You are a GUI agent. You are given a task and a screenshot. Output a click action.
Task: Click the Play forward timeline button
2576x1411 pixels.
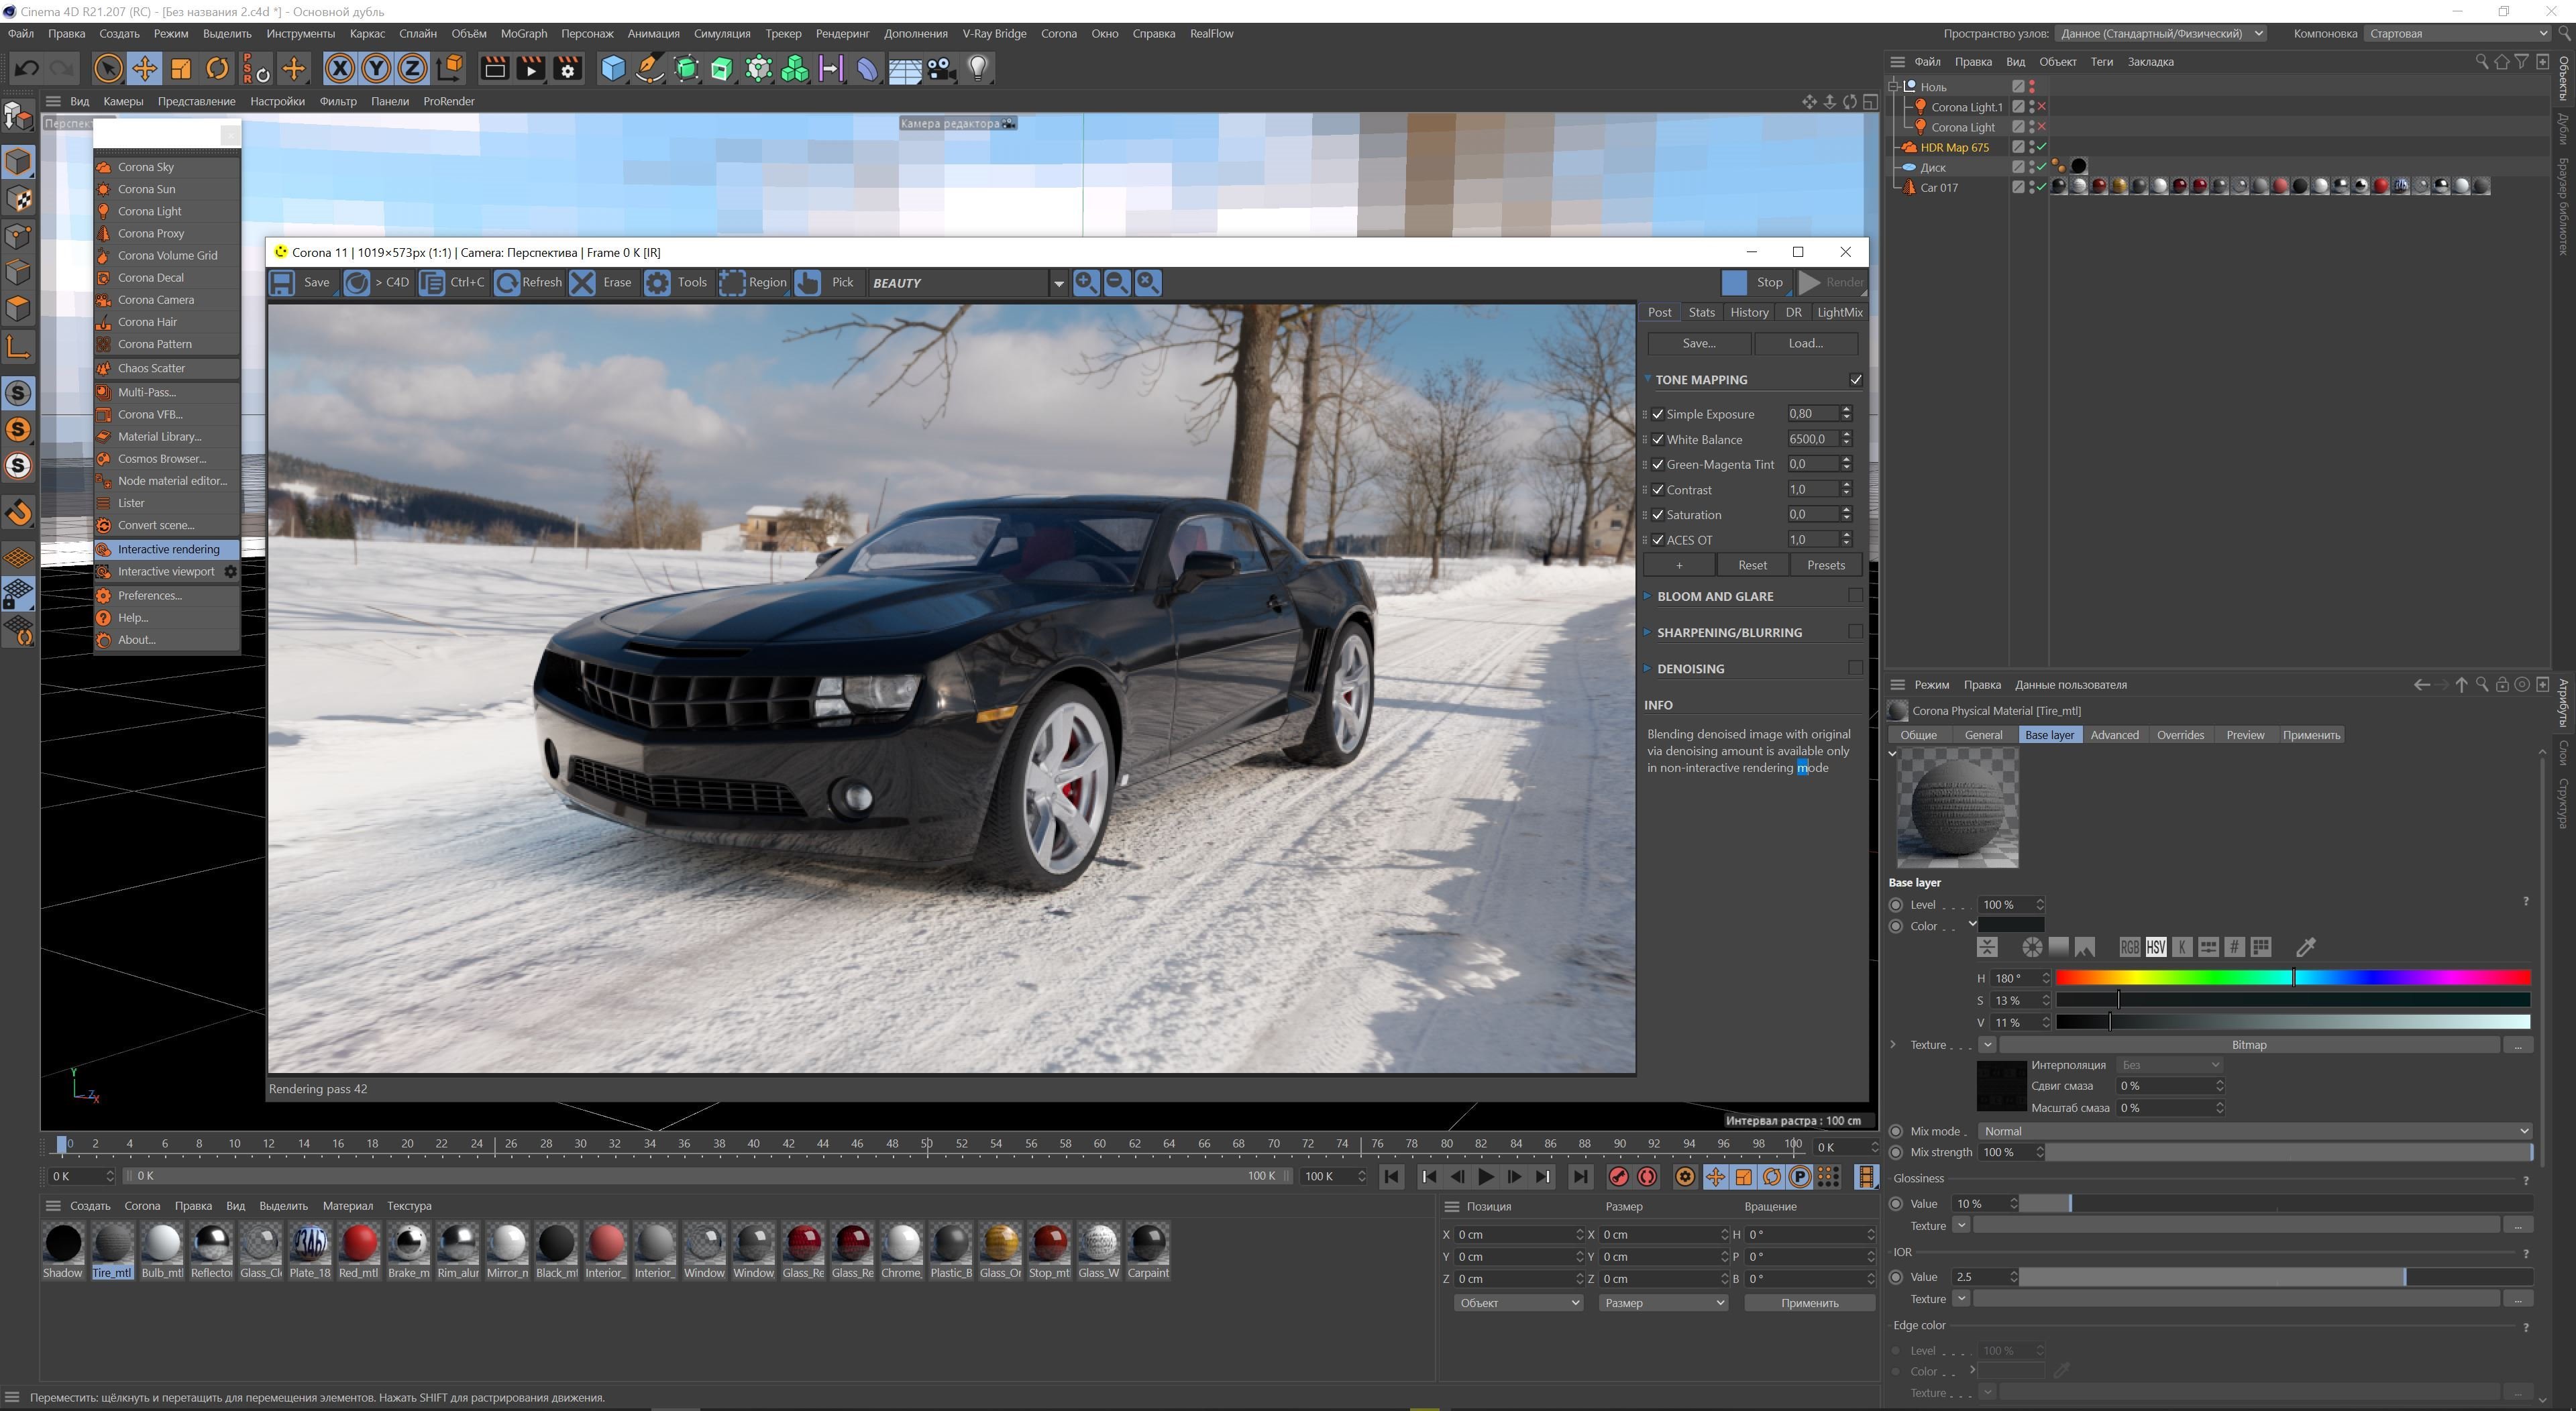pos(1486,1177)
